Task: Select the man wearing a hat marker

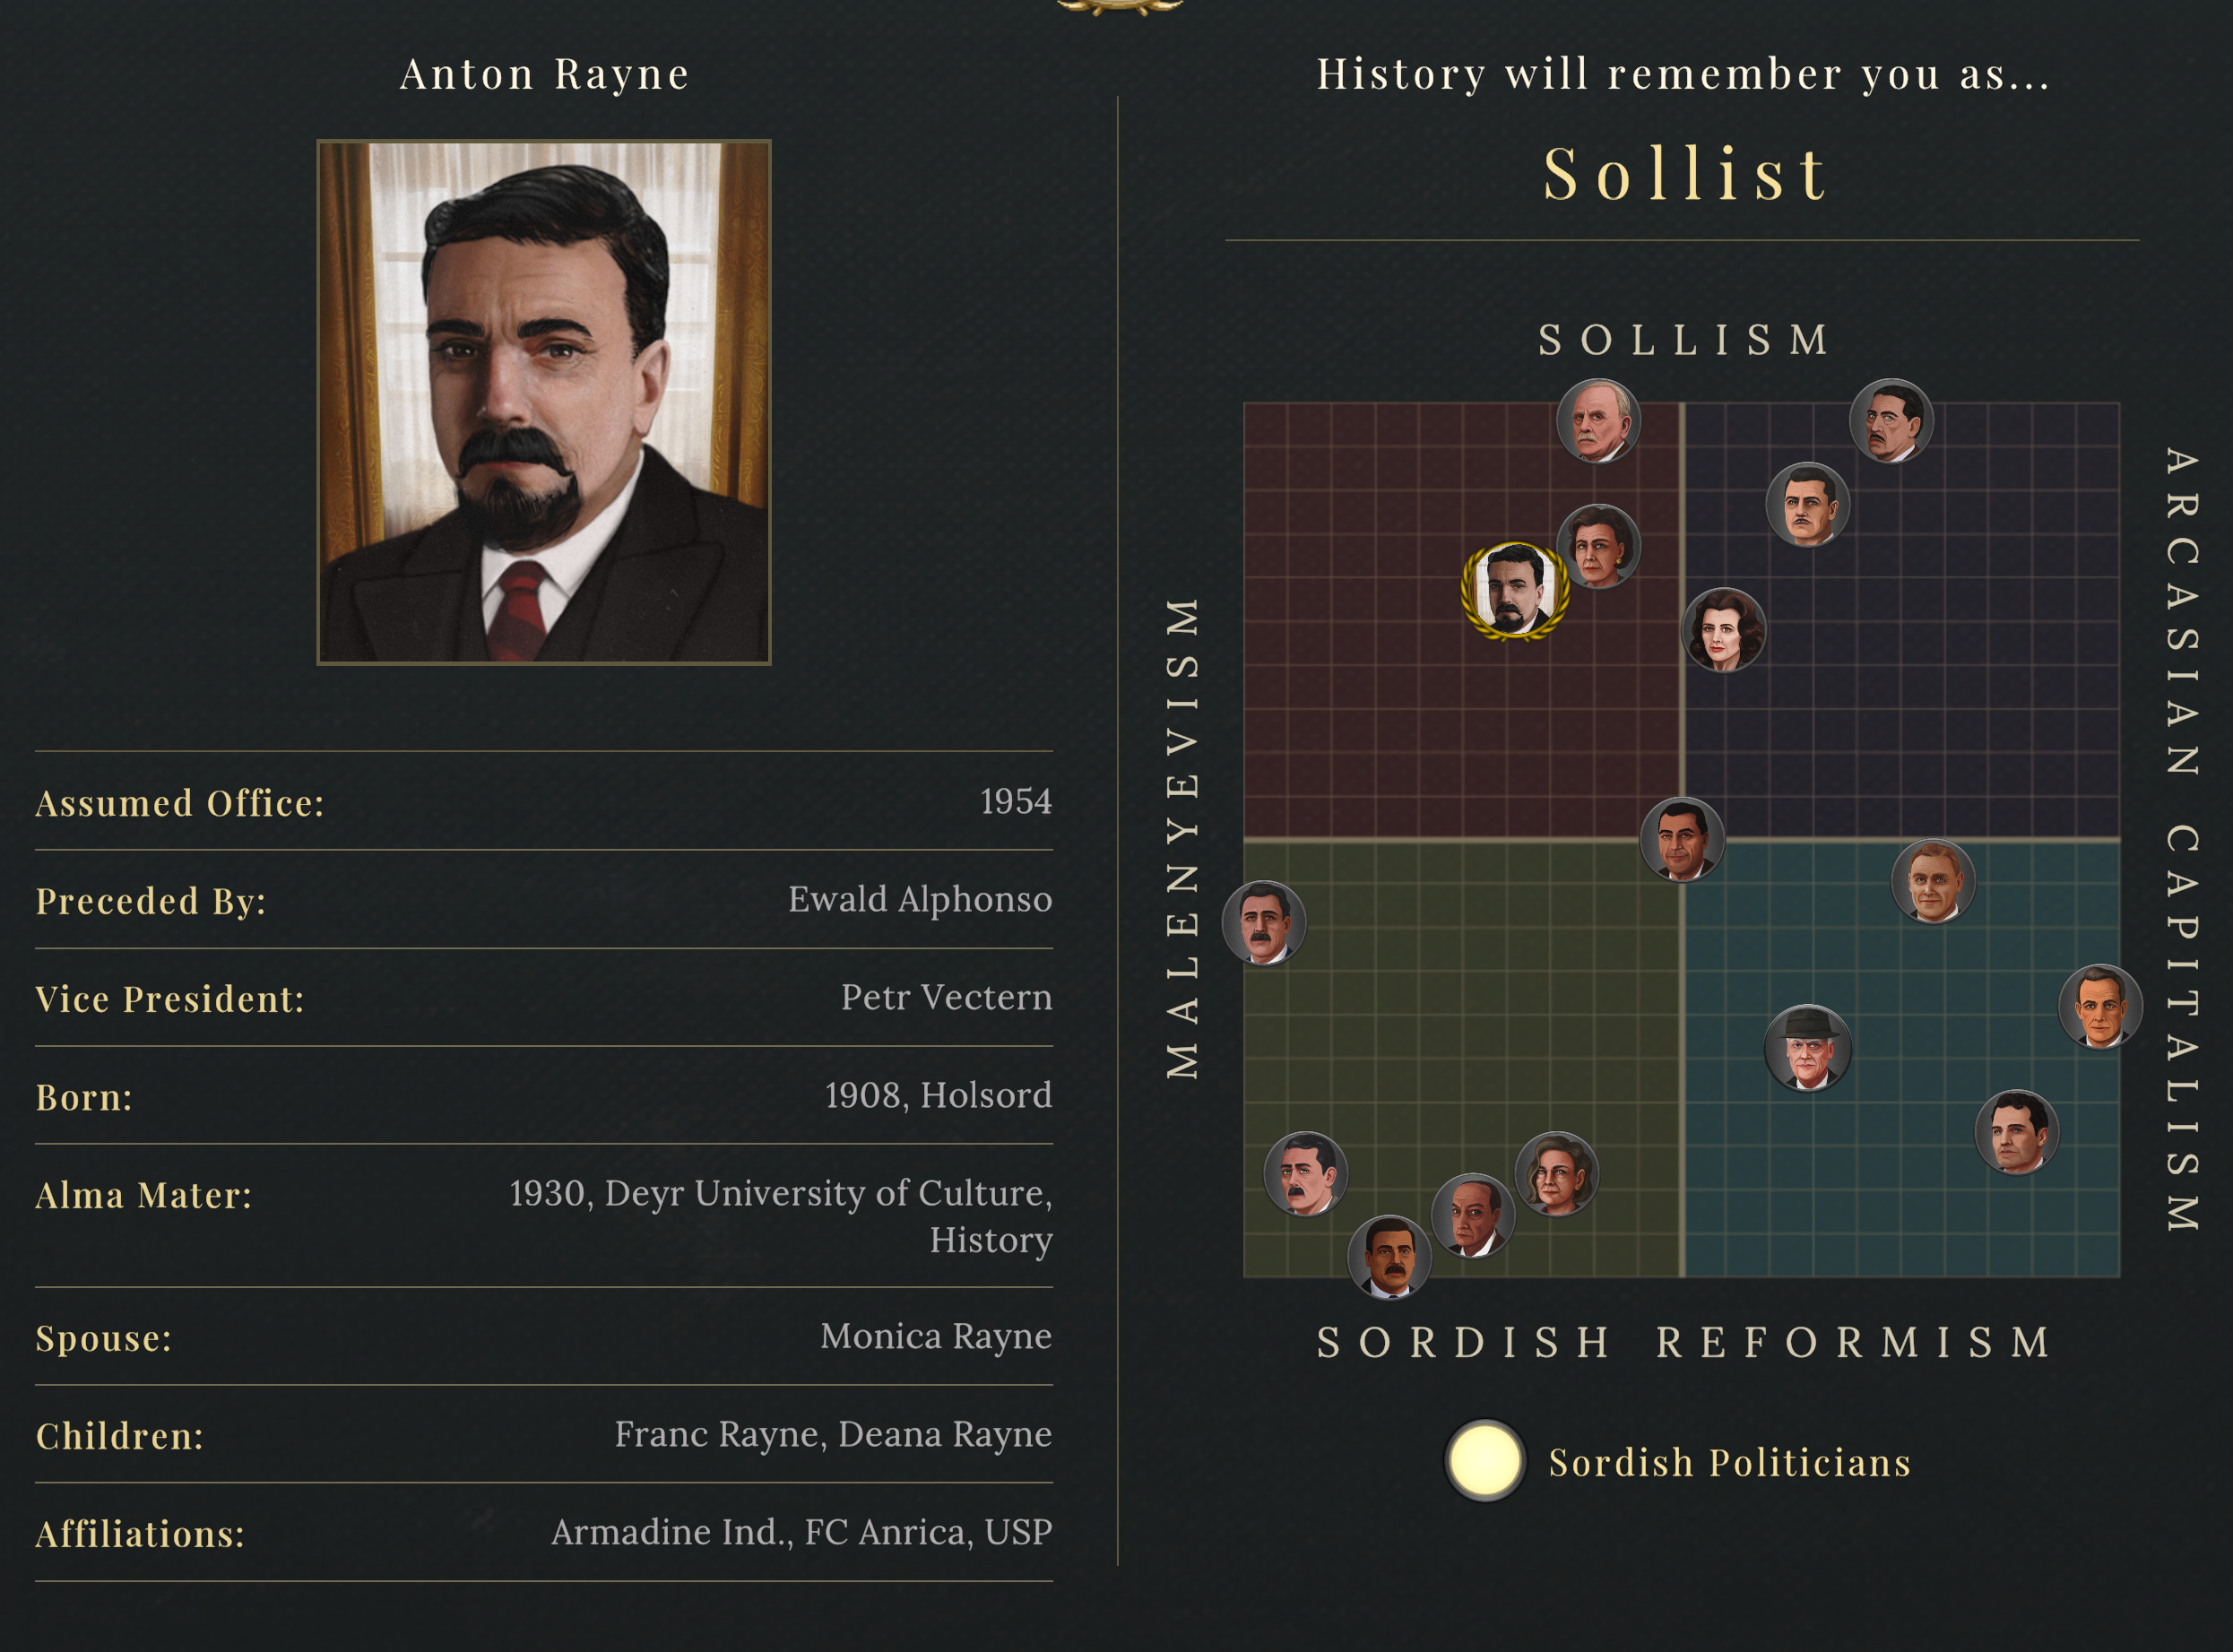Action: click(x=1808, y=1048)
